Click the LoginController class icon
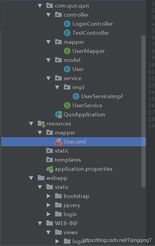The height and width of the screenshot is (246, 155). pyautogui.click(x=67, y=24)
